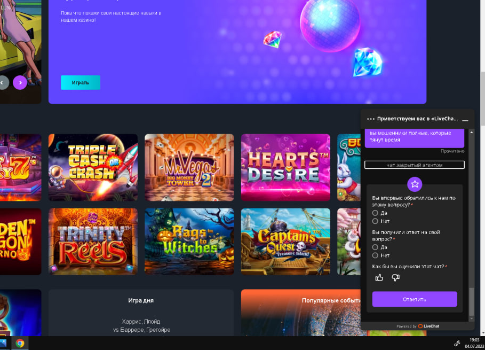This screenshot has width=485, height=350.
Task: Submit survey with 'Ответить' button
Action: 415,299
